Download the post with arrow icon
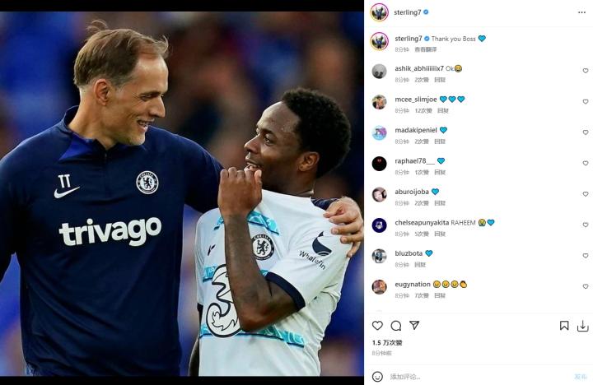This screenshot has height=385, width=593. point(583,326)
